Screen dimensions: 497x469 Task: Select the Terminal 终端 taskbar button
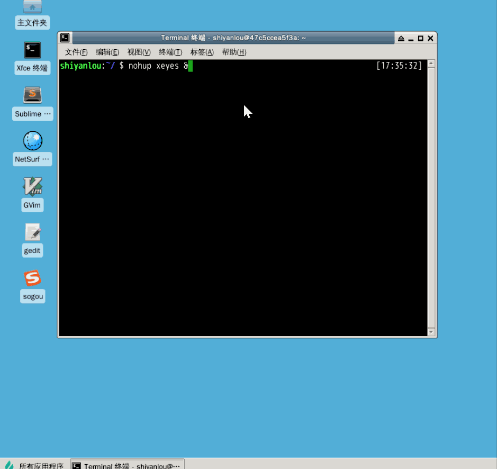click(127, 465)
